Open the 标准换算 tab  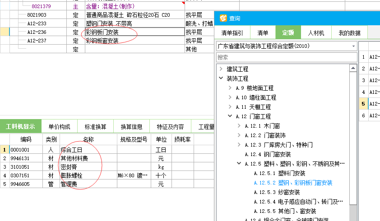[x=96, y=127]
